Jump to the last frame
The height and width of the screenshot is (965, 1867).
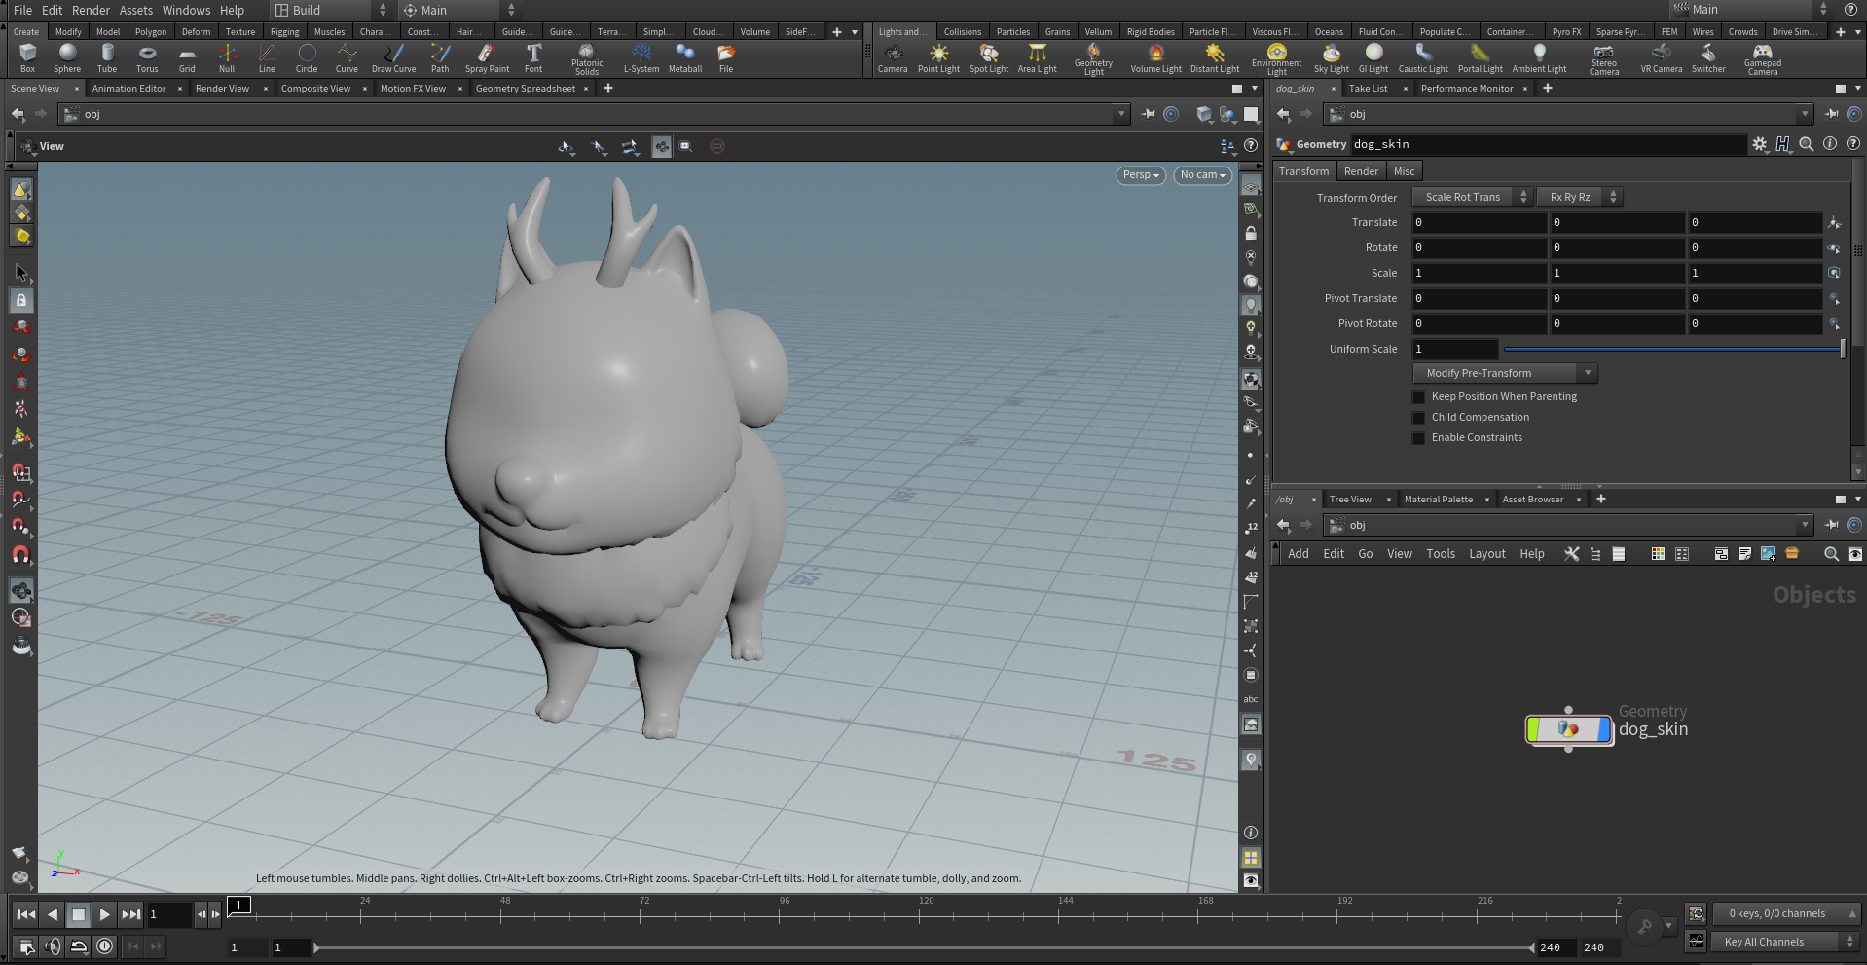pyautogui.click(x=130, y=914)
